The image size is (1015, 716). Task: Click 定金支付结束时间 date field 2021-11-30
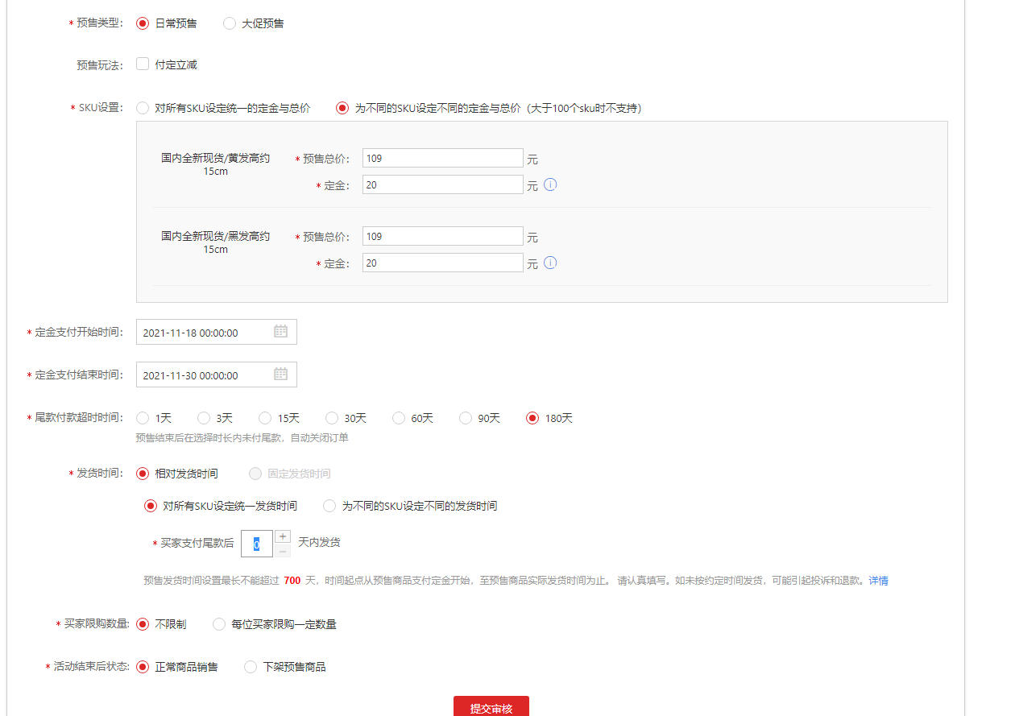pos(217,375)
